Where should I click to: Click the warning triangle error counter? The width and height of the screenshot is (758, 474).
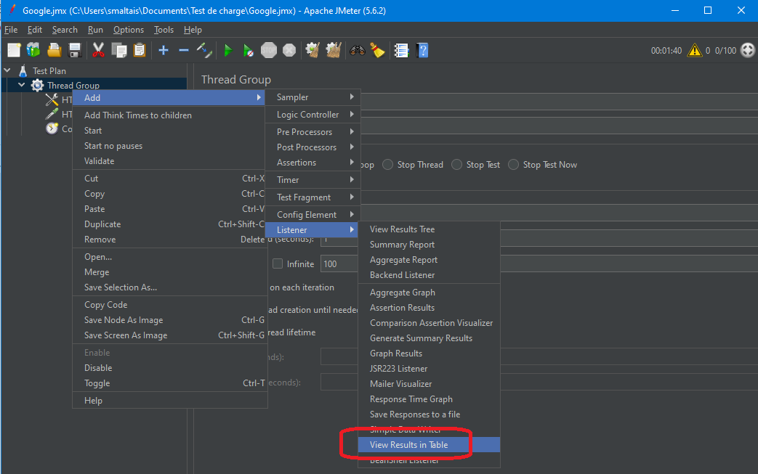coord(695,50)
